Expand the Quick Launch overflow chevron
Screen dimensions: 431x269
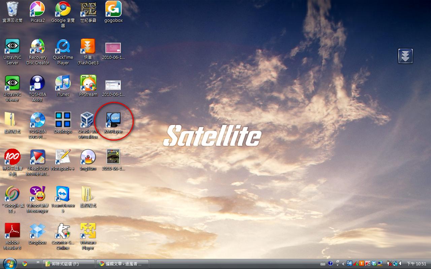[38, 262]
